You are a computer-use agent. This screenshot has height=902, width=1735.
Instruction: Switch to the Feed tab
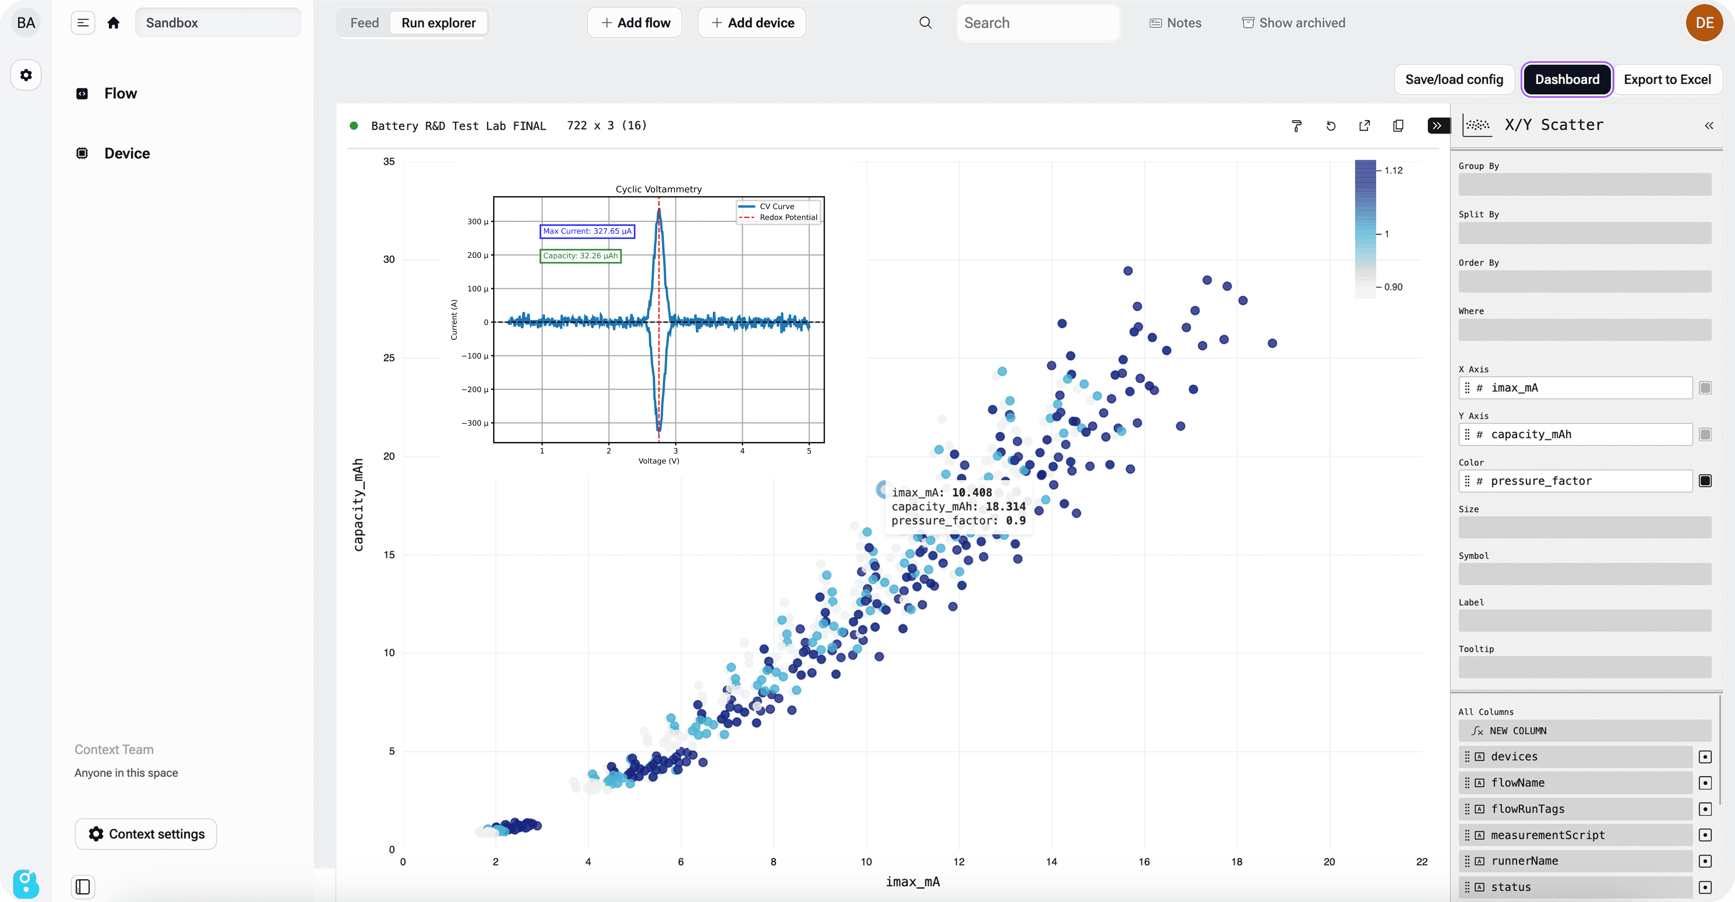pos(364,23)
